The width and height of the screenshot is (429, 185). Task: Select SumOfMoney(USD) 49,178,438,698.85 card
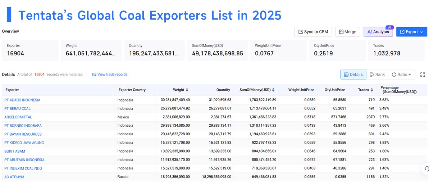click(x=218, y=50)
